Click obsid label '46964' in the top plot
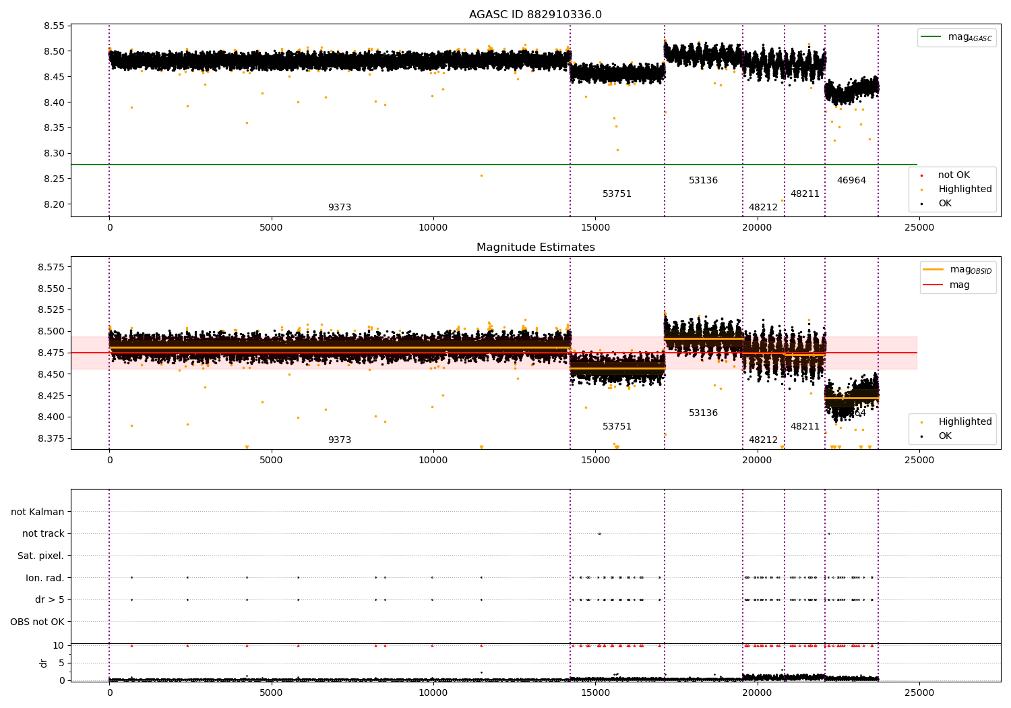Viewport: 1011px width, 708px height. (851, 181)
